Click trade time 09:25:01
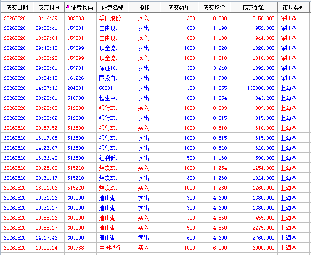Image resolution: width=311 pixels, height=255 pixels. 46,98
